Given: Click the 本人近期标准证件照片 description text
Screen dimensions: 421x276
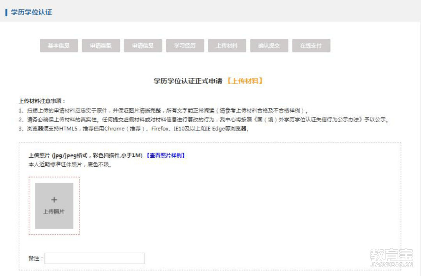Looking at the screenshot, I should pyautogui.click(x=70, y=164).
